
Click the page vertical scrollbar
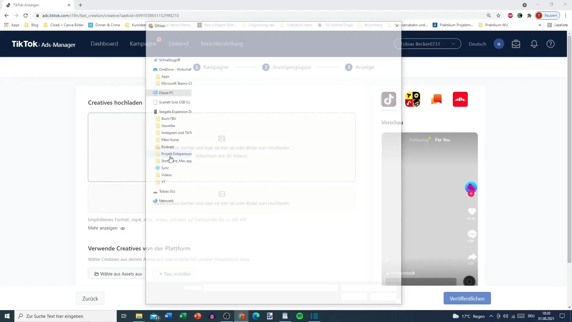tap(569, 149)
